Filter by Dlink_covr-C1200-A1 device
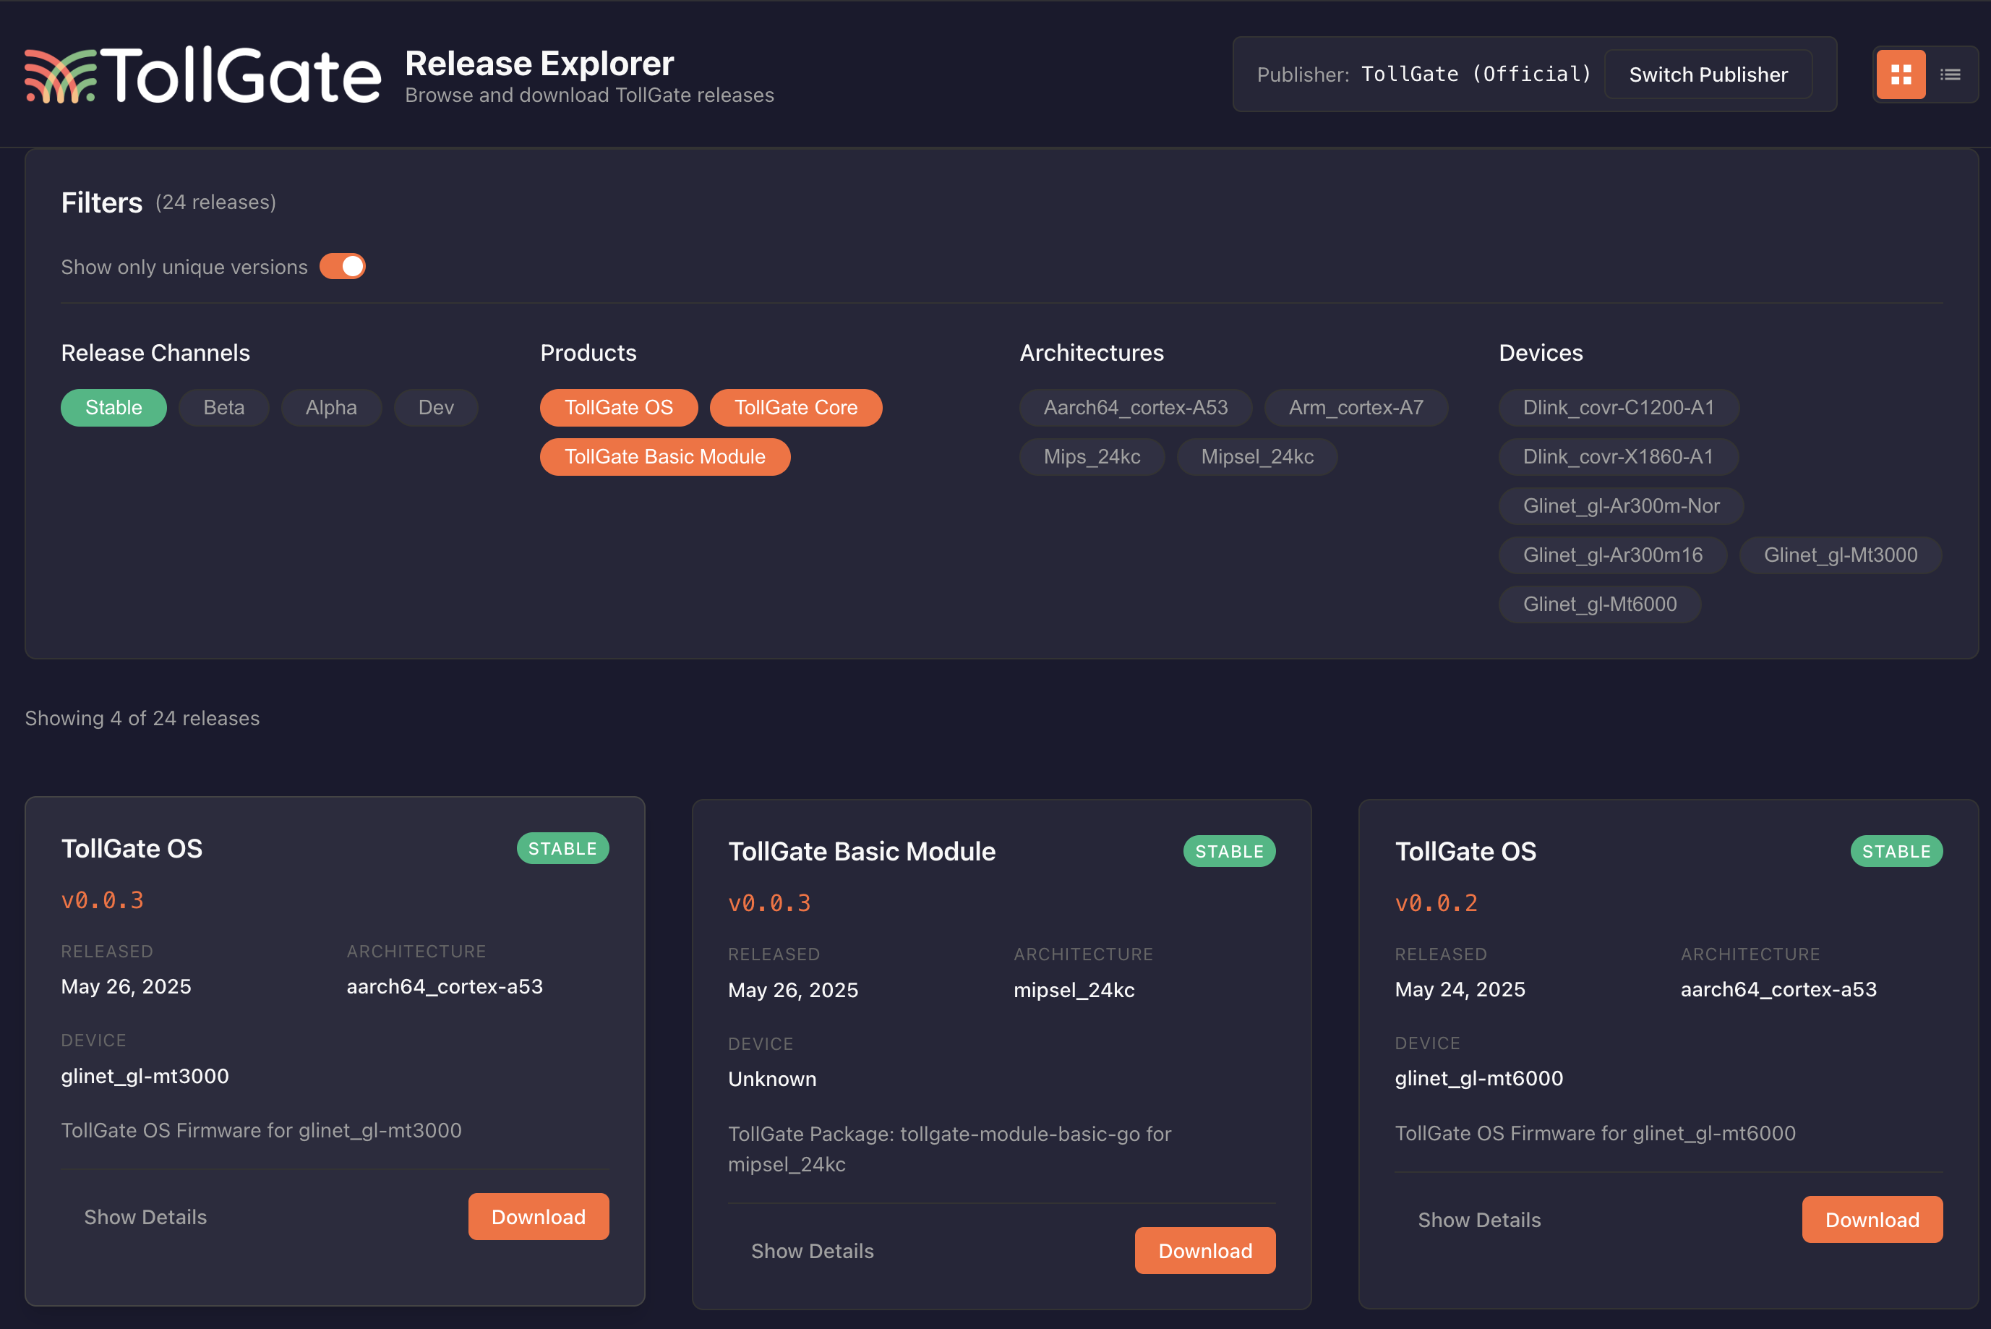Image resolution: width=1991 pixels, height=1329 pixels. pyautogui.click(x=1618, y=408)
